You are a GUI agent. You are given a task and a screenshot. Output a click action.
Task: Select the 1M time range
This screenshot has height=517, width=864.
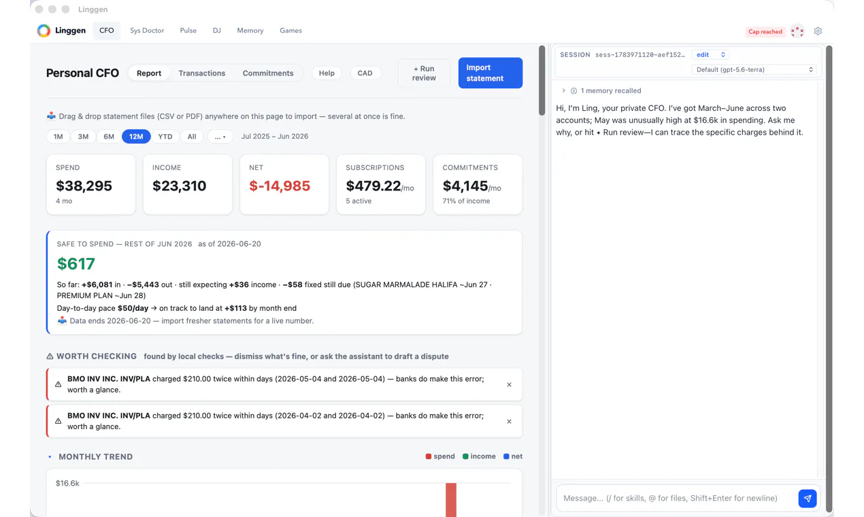[x=59, y=137]
